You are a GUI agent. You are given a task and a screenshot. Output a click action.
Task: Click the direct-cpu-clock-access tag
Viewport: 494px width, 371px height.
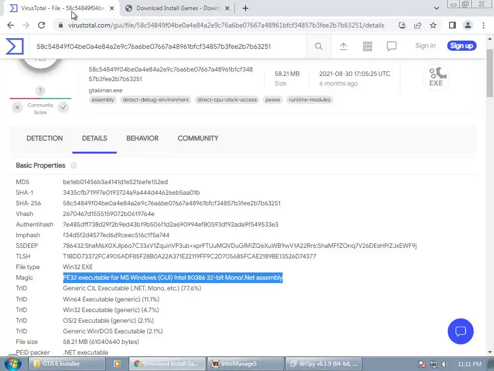pyautogui.click(x=227, y=100)
